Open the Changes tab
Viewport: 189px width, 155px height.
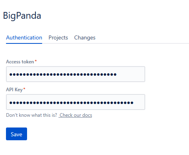pyautogui.click(x=85, y=38)
